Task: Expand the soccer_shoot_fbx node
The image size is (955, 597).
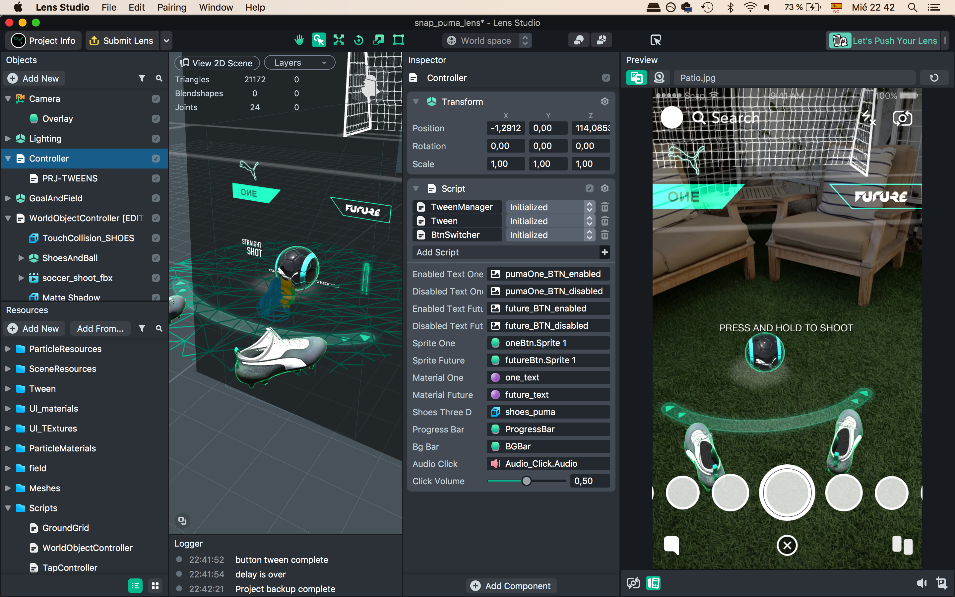Action: 21,278
